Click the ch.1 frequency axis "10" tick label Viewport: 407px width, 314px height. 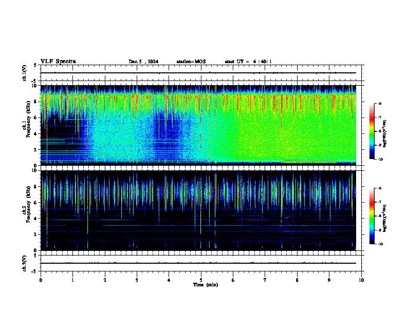click(x=35, y=86)
